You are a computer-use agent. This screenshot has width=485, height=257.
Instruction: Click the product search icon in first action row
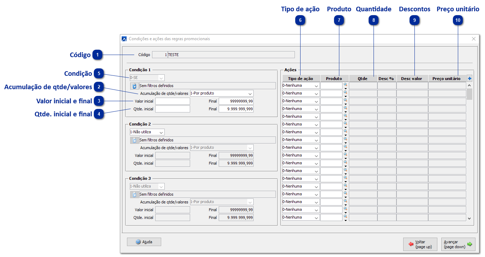[x=345, y=84]
